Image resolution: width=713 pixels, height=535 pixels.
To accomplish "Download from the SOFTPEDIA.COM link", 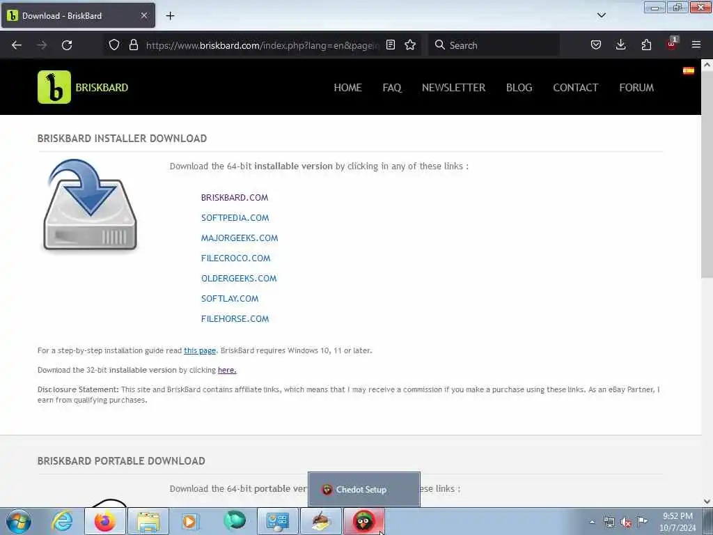I will coord(235,218).
